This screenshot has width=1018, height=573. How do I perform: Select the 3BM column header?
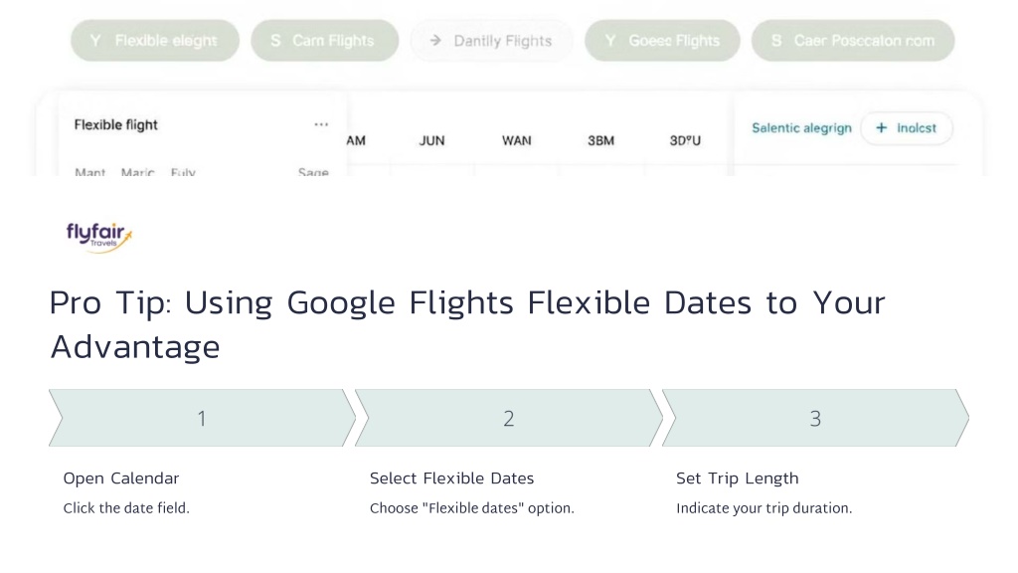(600, 140)
